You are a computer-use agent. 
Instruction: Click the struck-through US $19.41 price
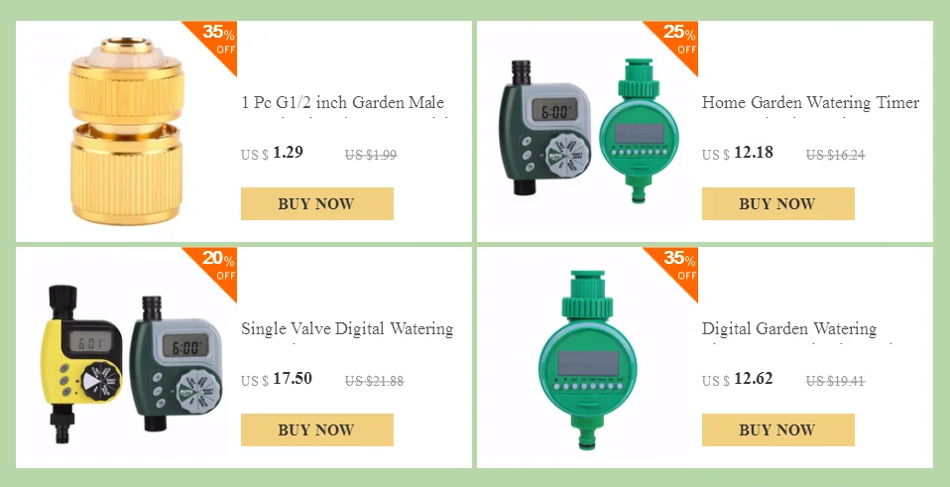pyautogui.click(x=836, y=381)
